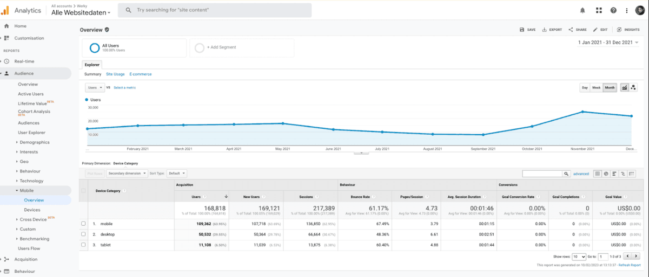Click SHARE button

[577, 30]
